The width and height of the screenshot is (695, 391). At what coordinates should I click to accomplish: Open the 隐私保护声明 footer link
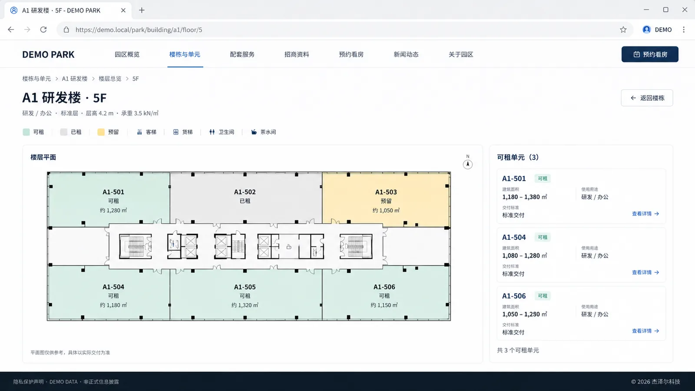click(28, 382)
